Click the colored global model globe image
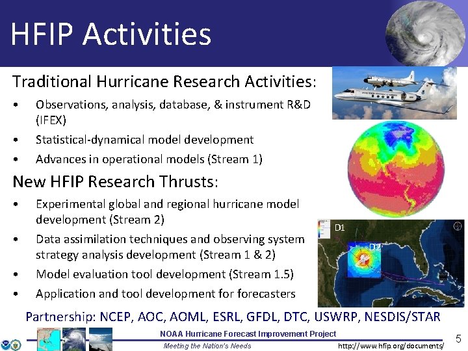 click(396, 168)
